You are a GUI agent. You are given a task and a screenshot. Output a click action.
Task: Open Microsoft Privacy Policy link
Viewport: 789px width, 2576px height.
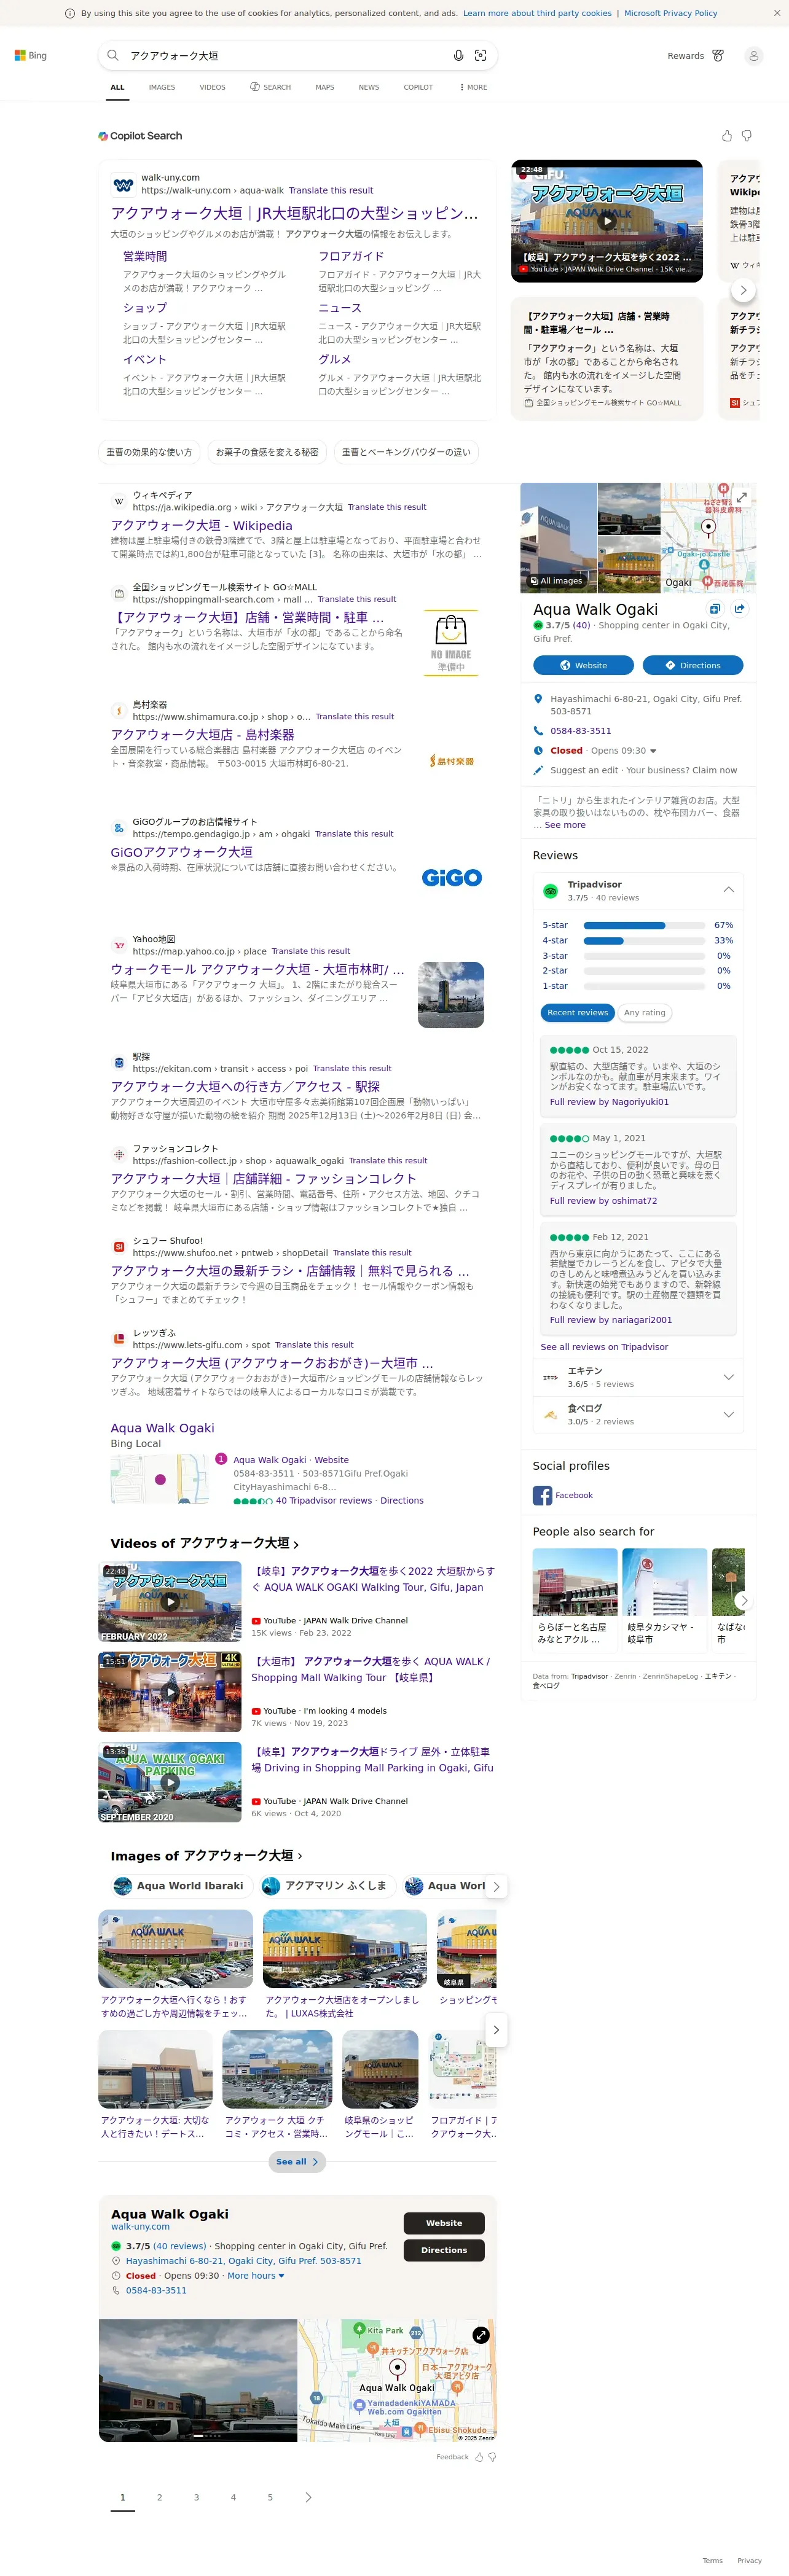click(671, 13)
